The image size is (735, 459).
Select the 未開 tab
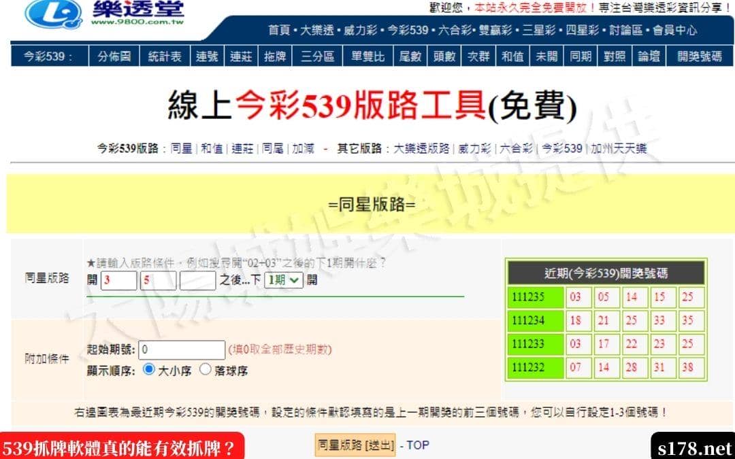coord(546,56)
